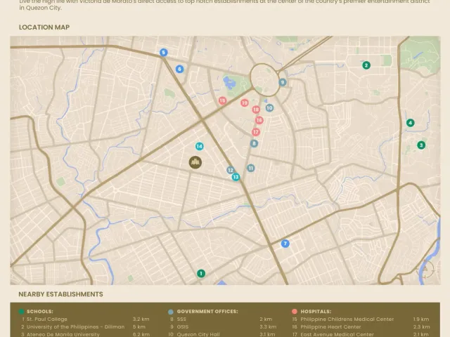Click the green Schools legend dot

pyautogui.click(x=21, y=312)
